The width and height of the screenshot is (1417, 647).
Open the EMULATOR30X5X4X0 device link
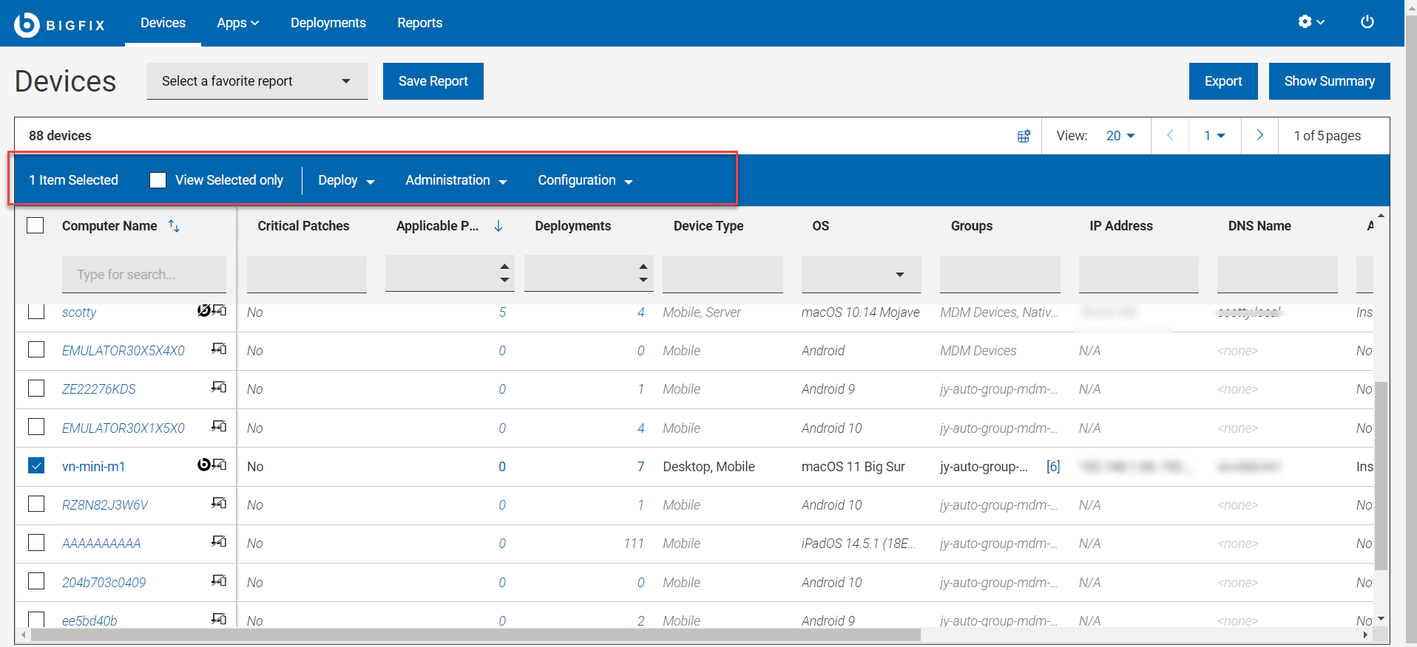pos(123,351)
